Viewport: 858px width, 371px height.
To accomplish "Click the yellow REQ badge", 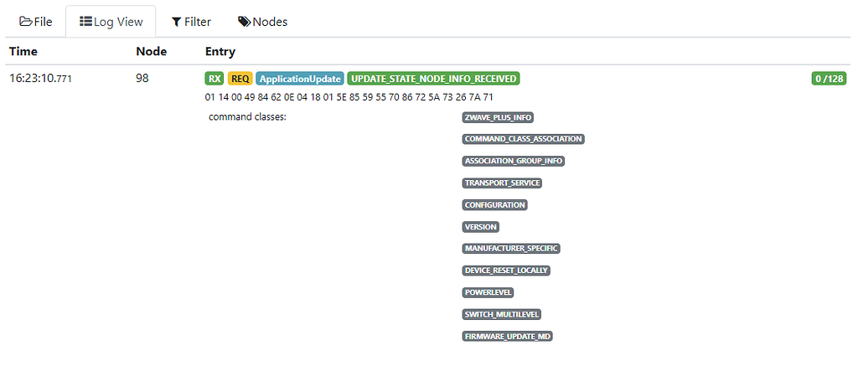I will pos(240,79).
